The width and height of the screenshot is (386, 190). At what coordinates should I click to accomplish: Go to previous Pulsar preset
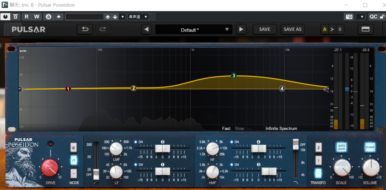(x=147, y=29)
